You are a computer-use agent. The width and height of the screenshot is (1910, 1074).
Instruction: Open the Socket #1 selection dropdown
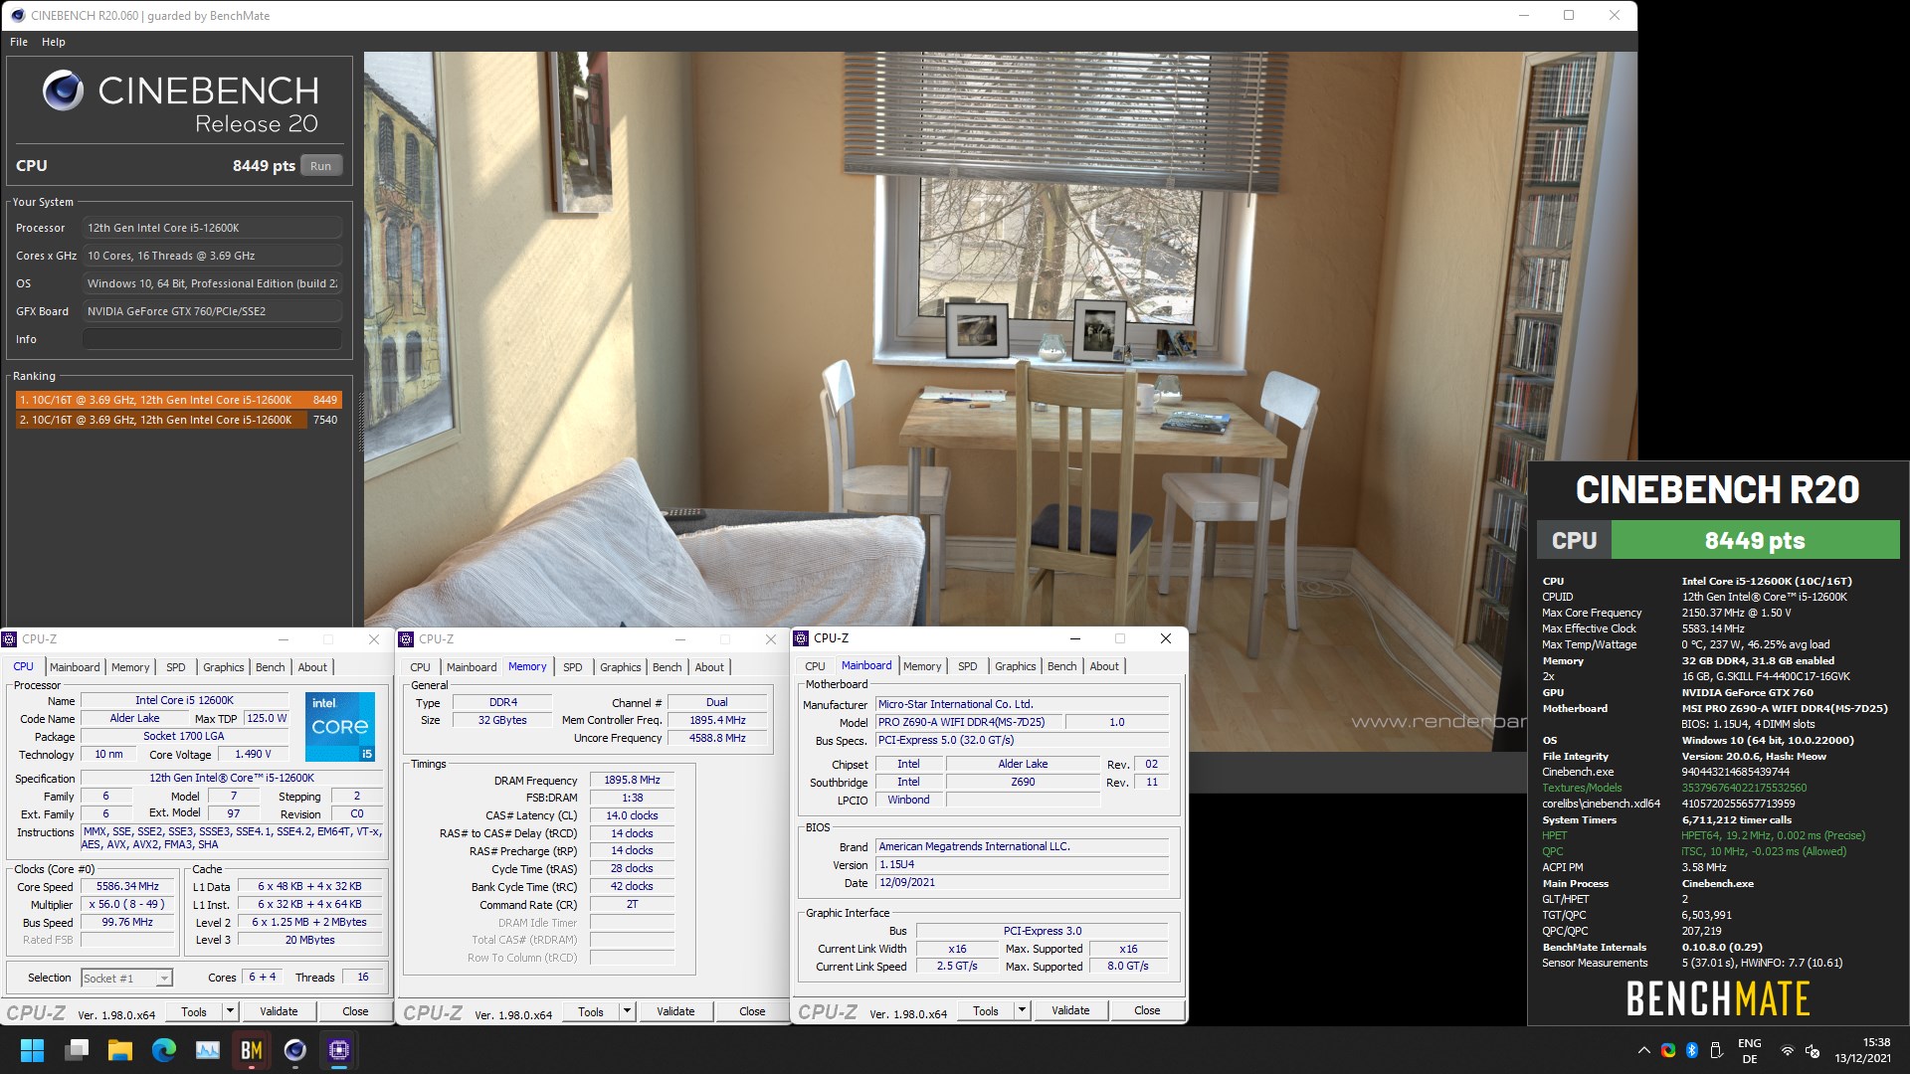pyautogui.click(x=127, y=979)
